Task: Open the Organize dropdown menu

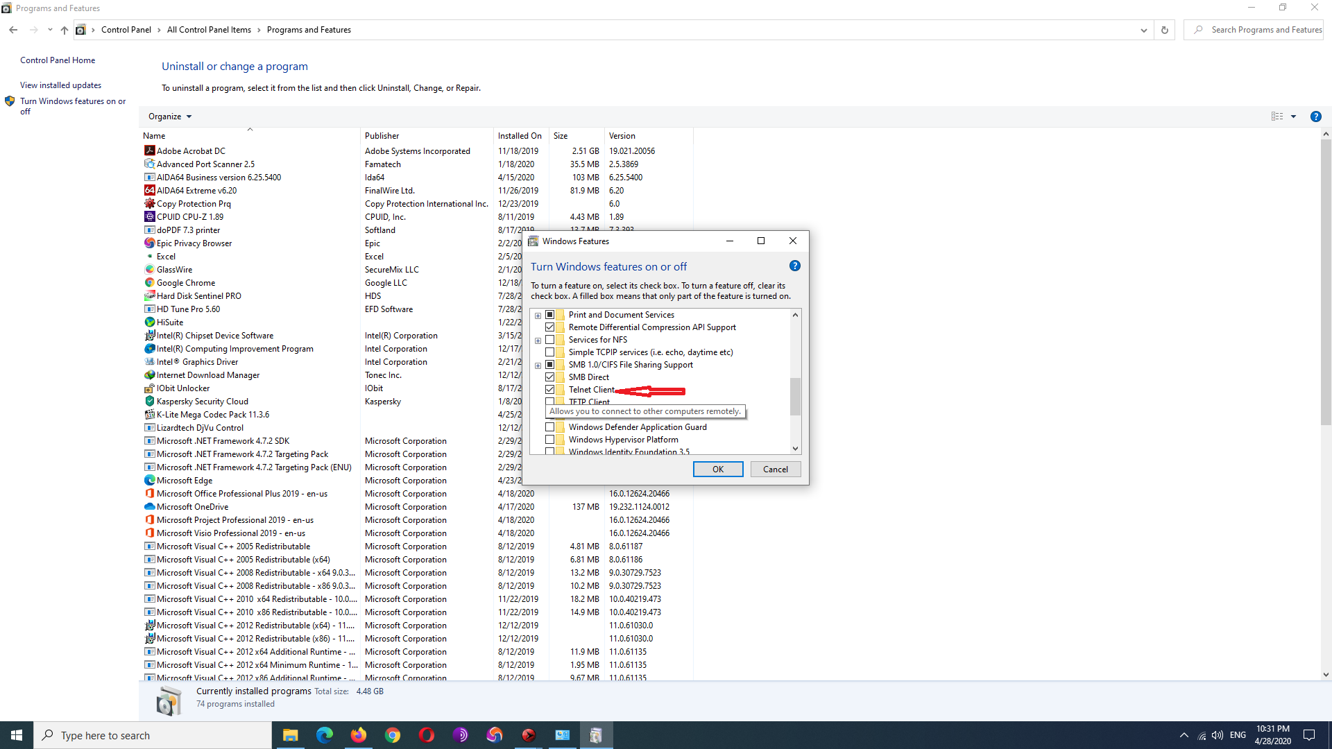Action: click(x=170, y=117)
